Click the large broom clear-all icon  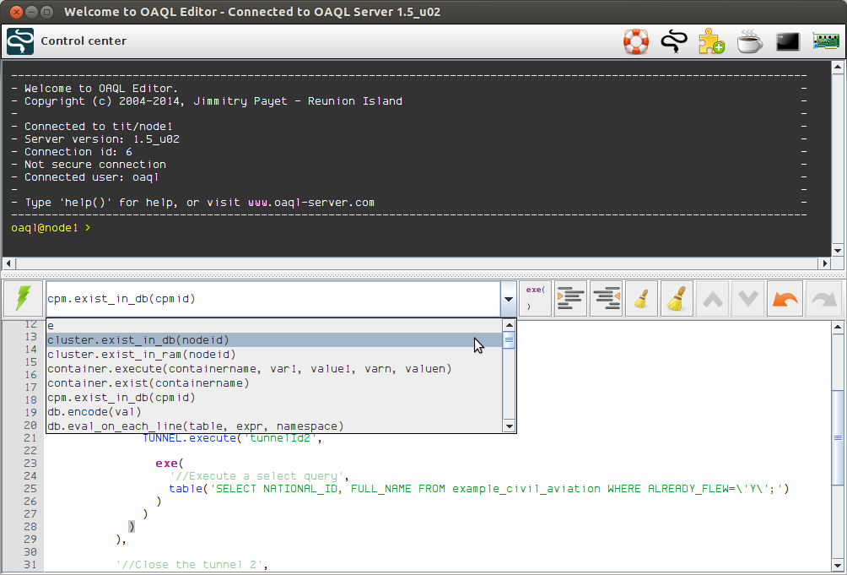pos(677,299)
